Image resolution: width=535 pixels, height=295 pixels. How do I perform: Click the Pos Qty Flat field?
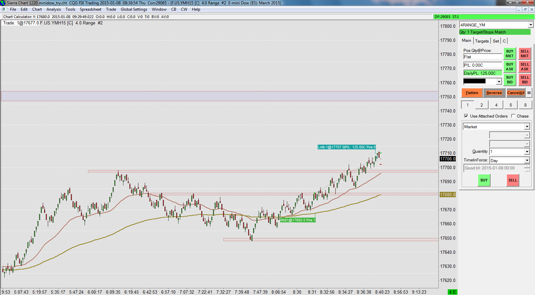483,57
